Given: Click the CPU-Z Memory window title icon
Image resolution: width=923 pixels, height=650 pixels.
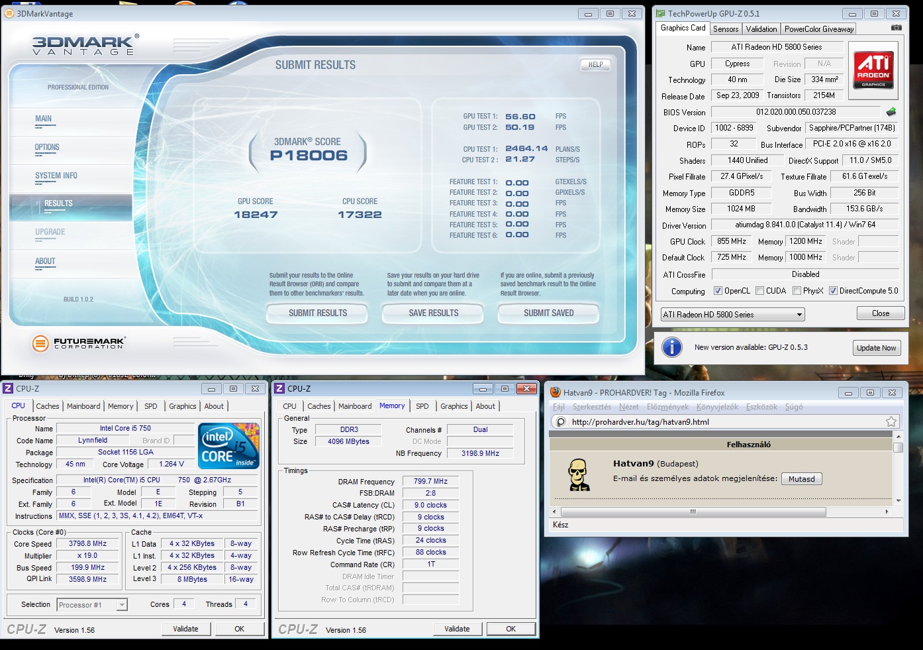Looking at the screenshot, I should click(x=279, y=389).
